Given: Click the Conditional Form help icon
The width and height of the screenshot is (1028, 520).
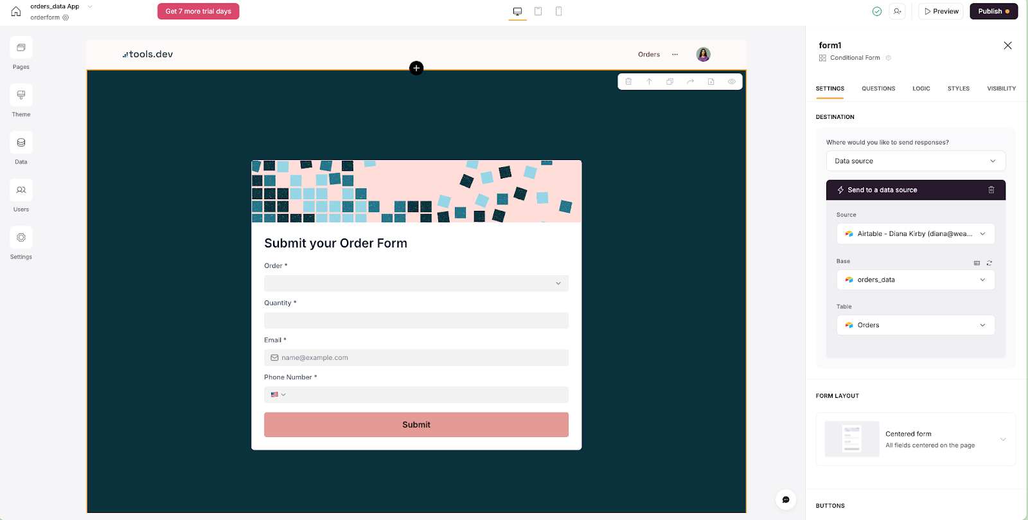Looking at the screenshot, I should (889, 58).
